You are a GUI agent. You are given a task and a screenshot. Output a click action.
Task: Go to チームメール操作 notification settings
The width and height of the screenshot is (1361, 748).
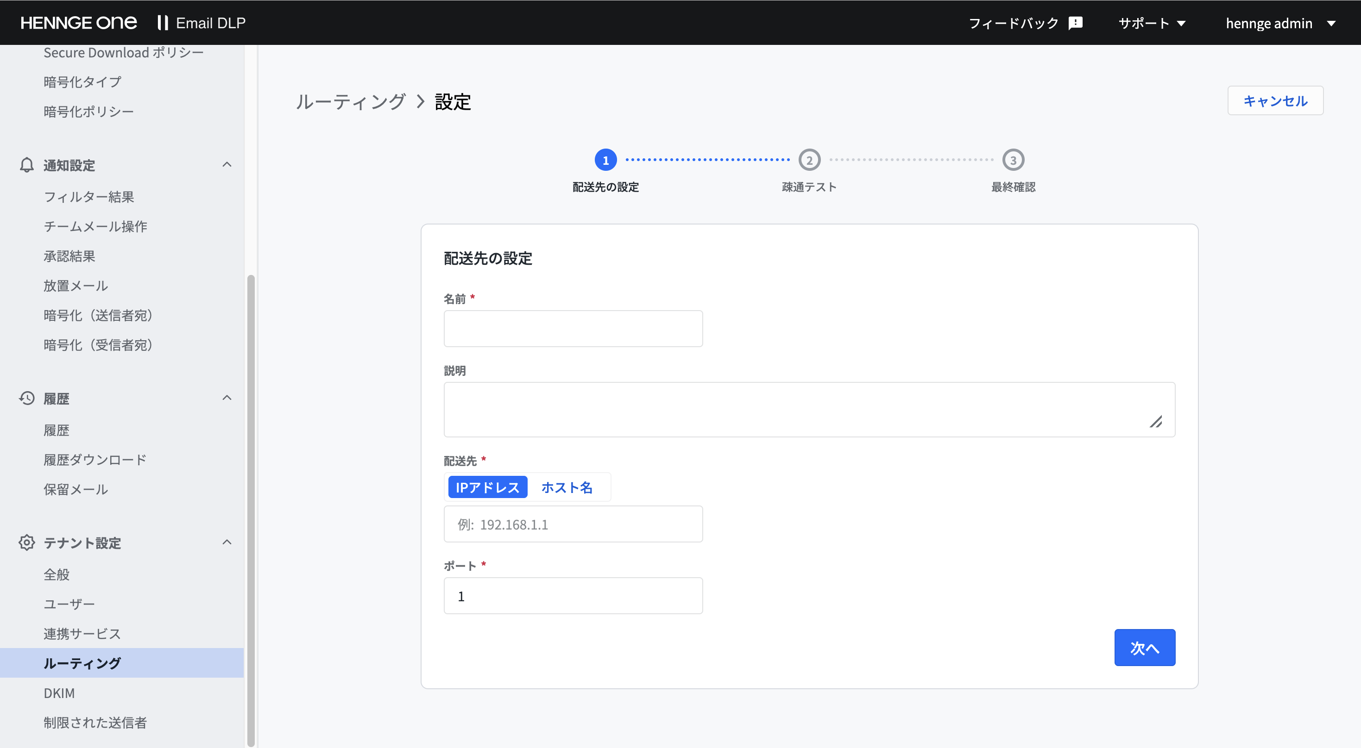coord(95,226)
